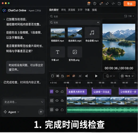Click the T icon of 字幕.srt
This screenshot has height=133, width=138.
[58, 52]
